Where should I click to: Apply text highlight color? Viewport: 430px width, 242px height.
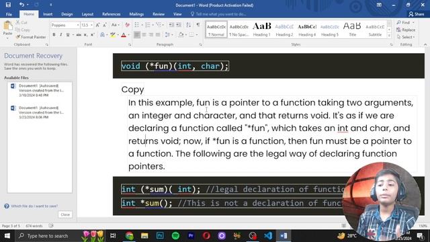click(x=112, y=35)
